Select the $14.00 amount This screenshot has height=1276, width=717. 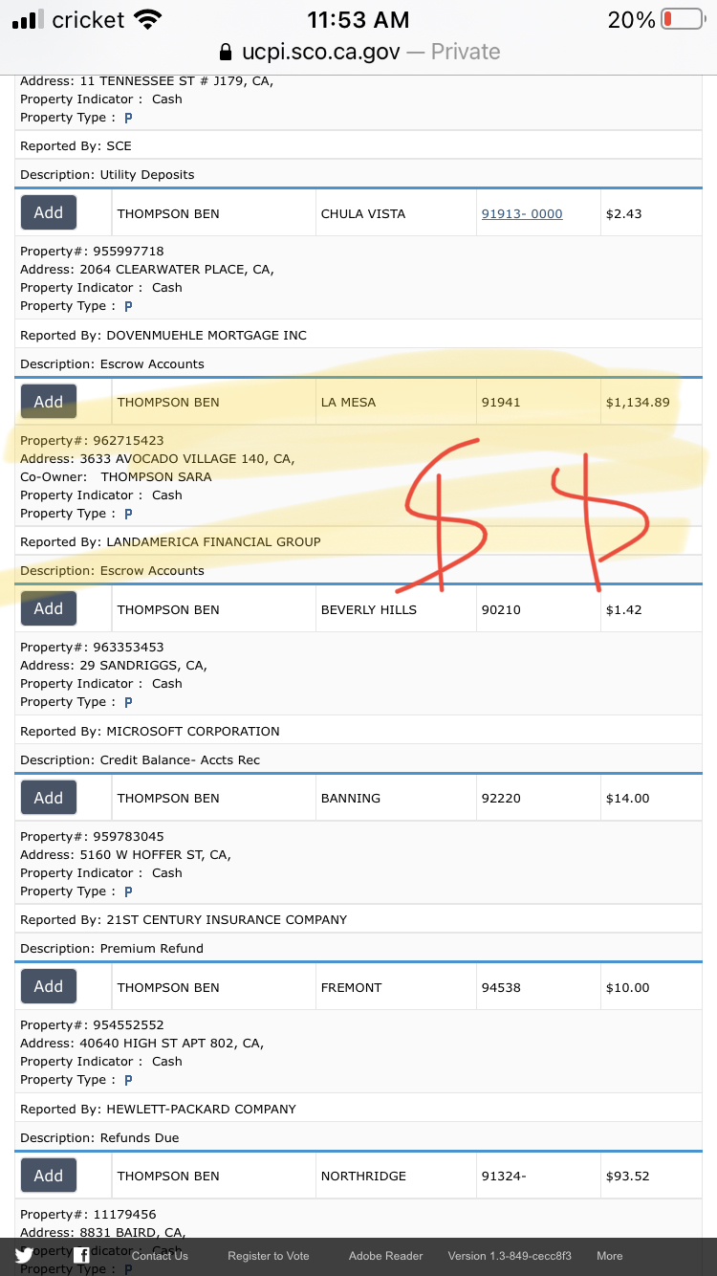[x=627, y=798]
